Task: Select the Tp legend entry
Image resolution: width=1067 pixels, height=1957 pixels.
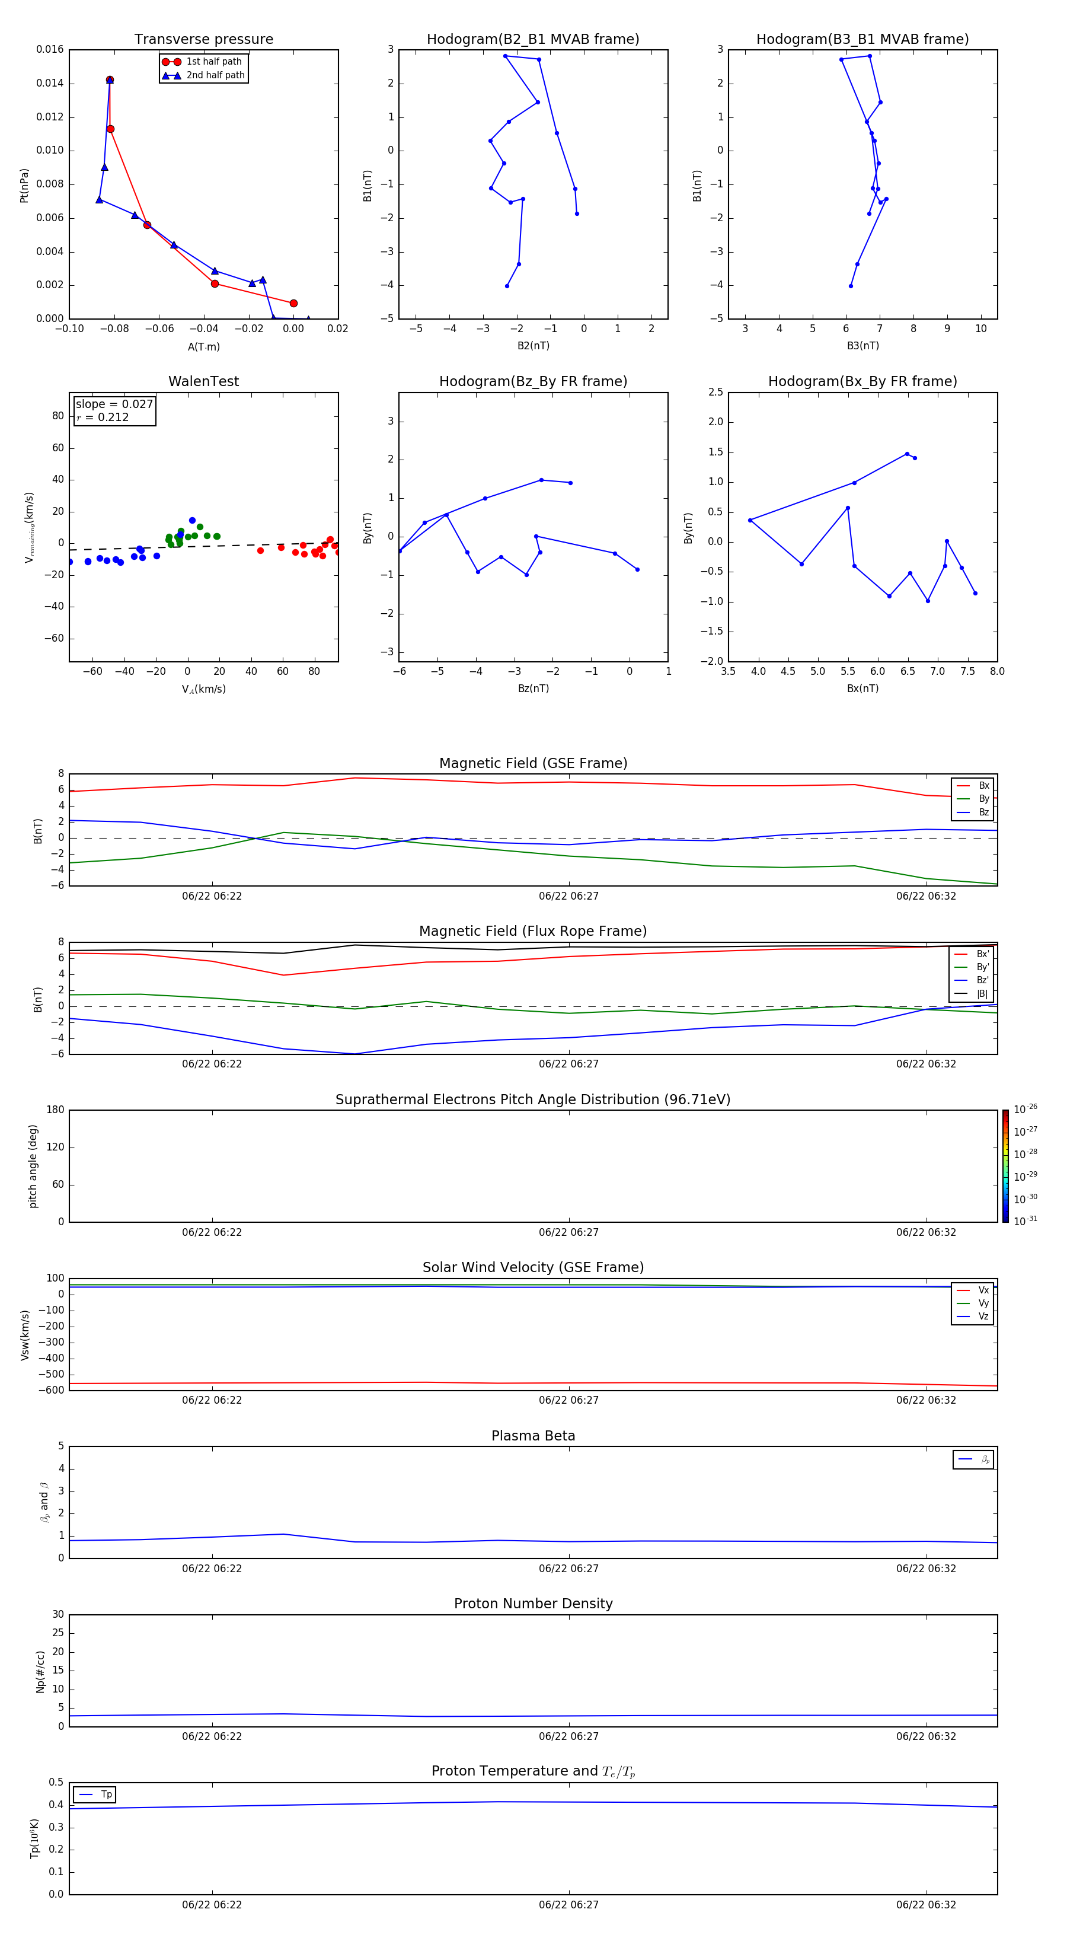Action: pos(95,1795)
